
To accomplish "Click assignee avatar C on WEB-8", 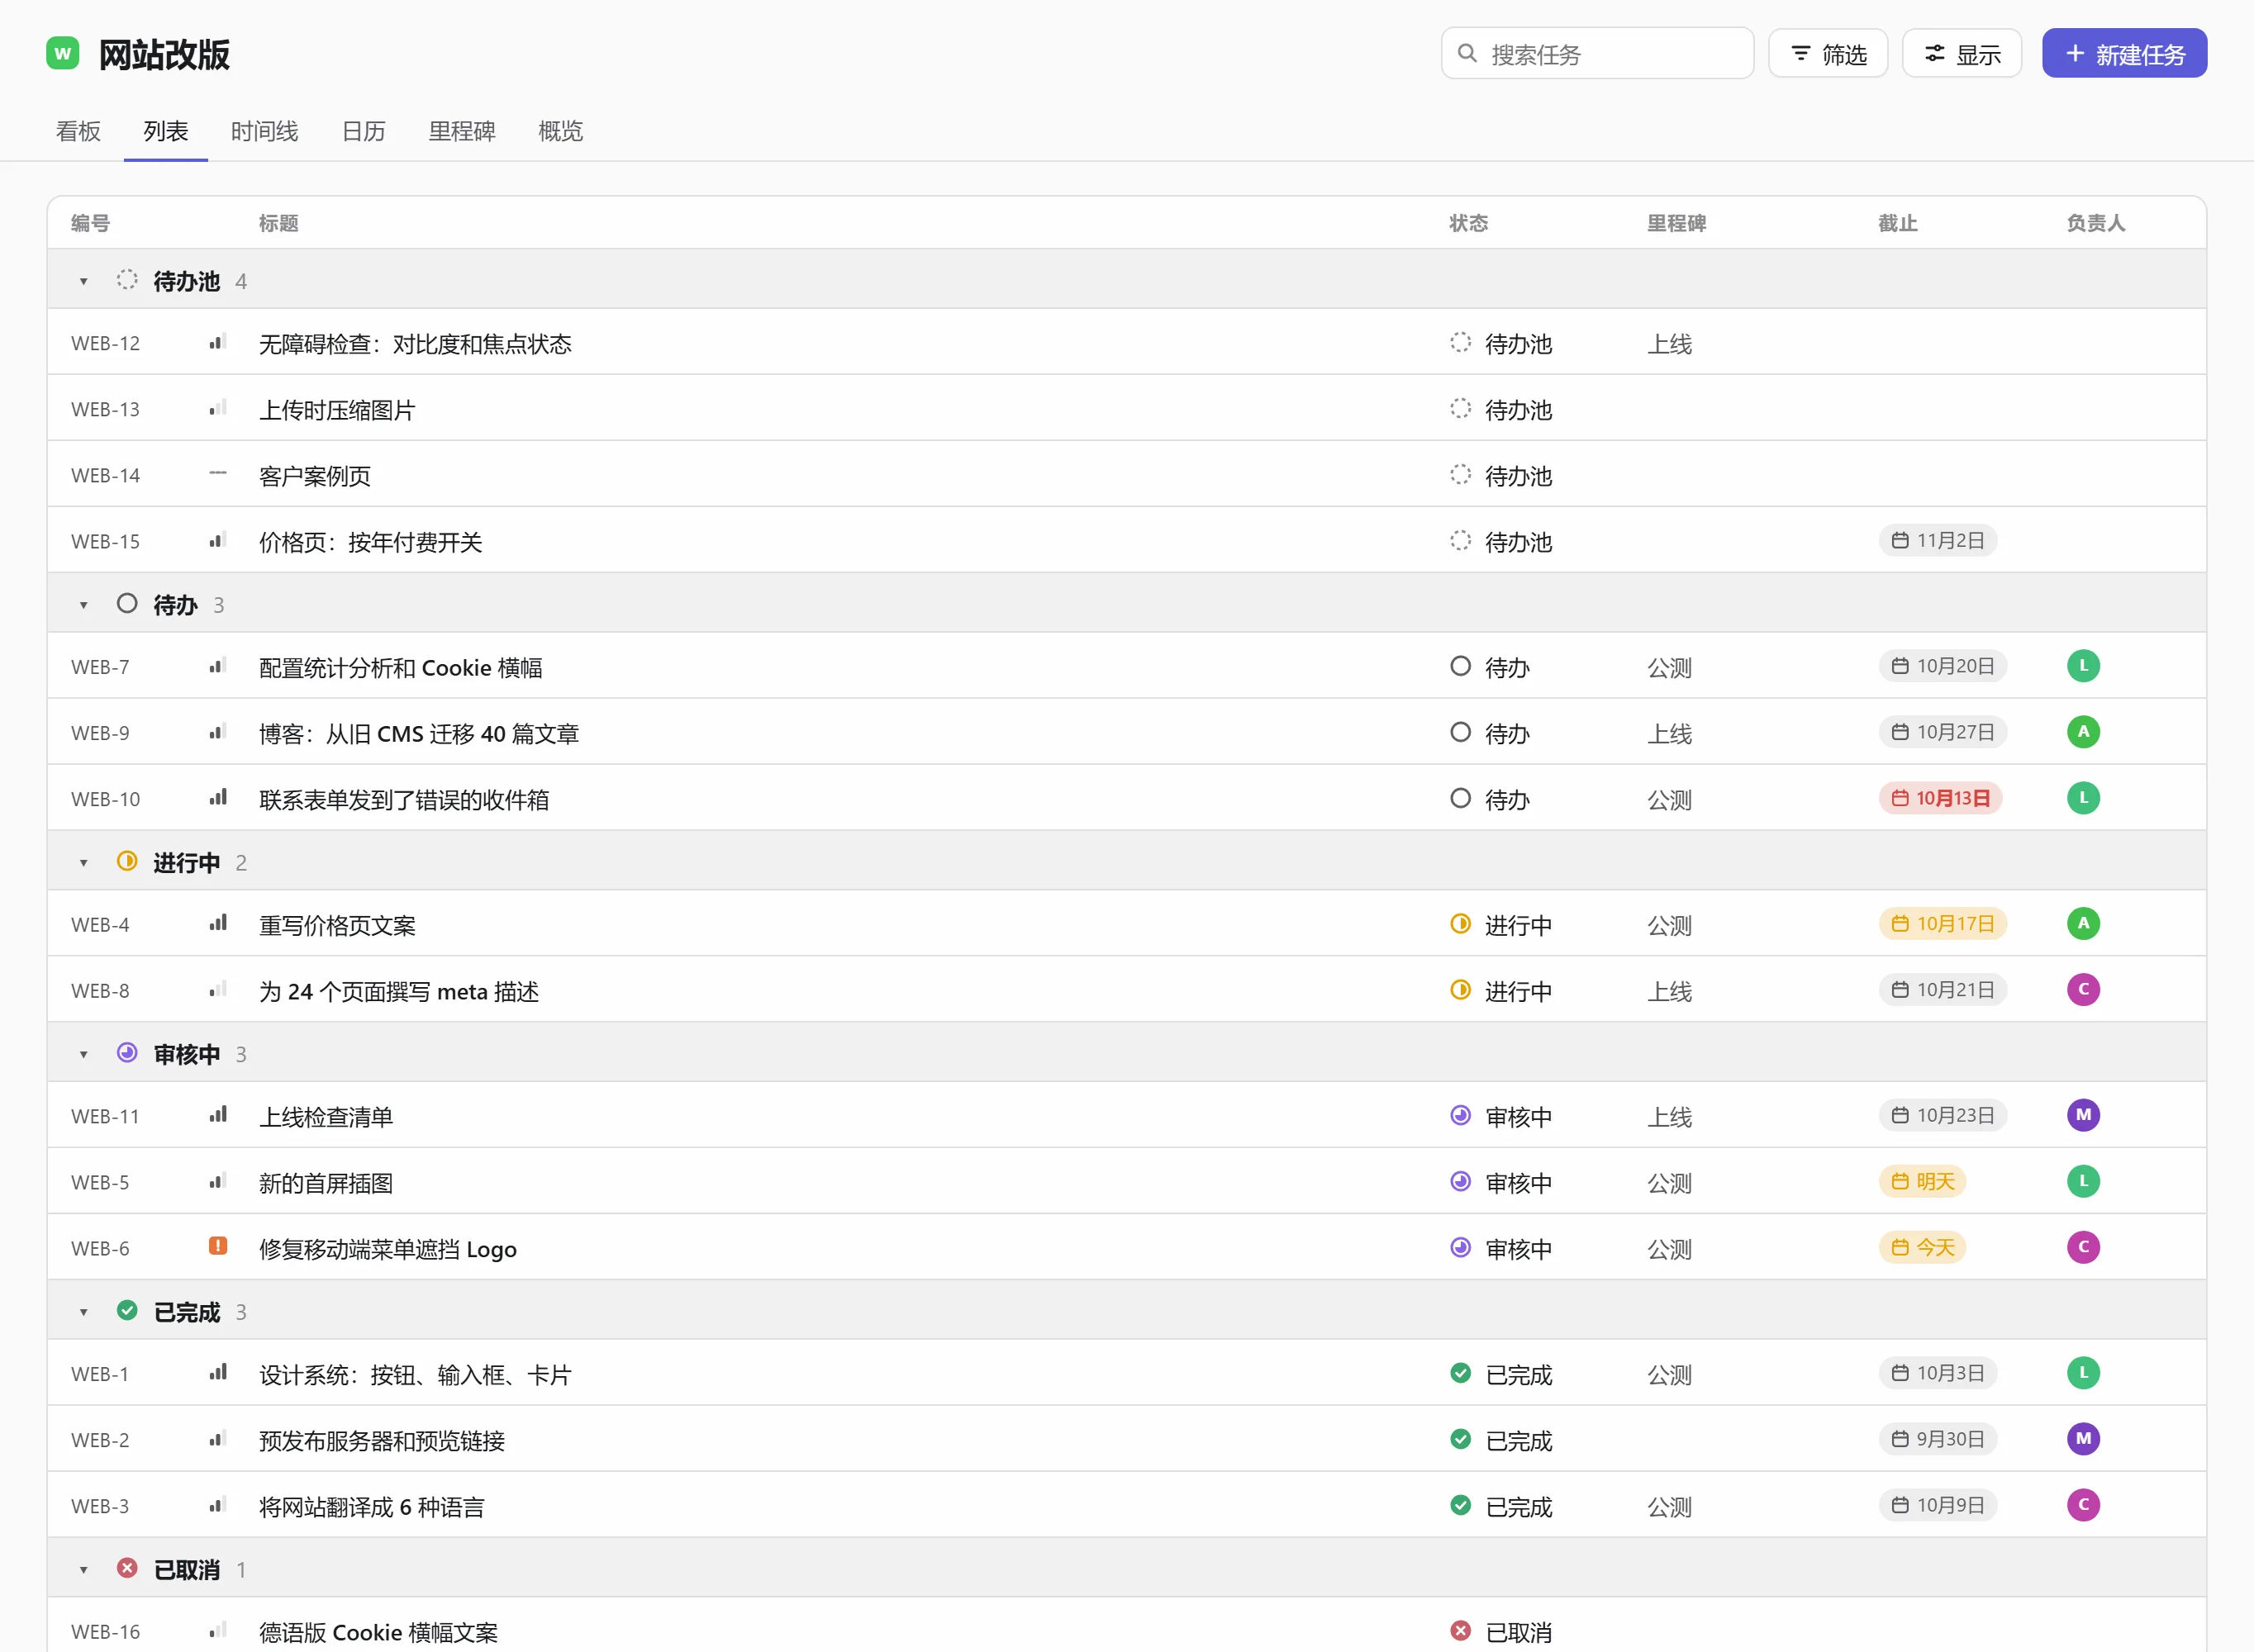I will [x=2083, y=990].
